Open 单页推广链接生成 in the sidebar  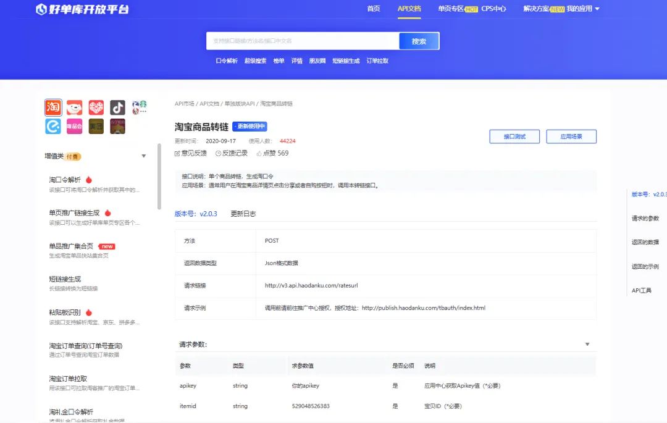74,213
